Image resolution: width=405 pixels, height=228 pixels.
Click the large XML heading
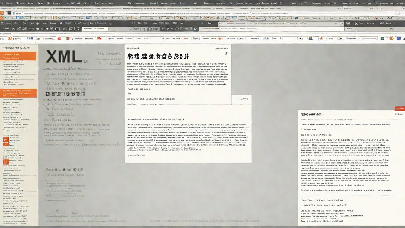pyautogui.click(x=63, y=57)
